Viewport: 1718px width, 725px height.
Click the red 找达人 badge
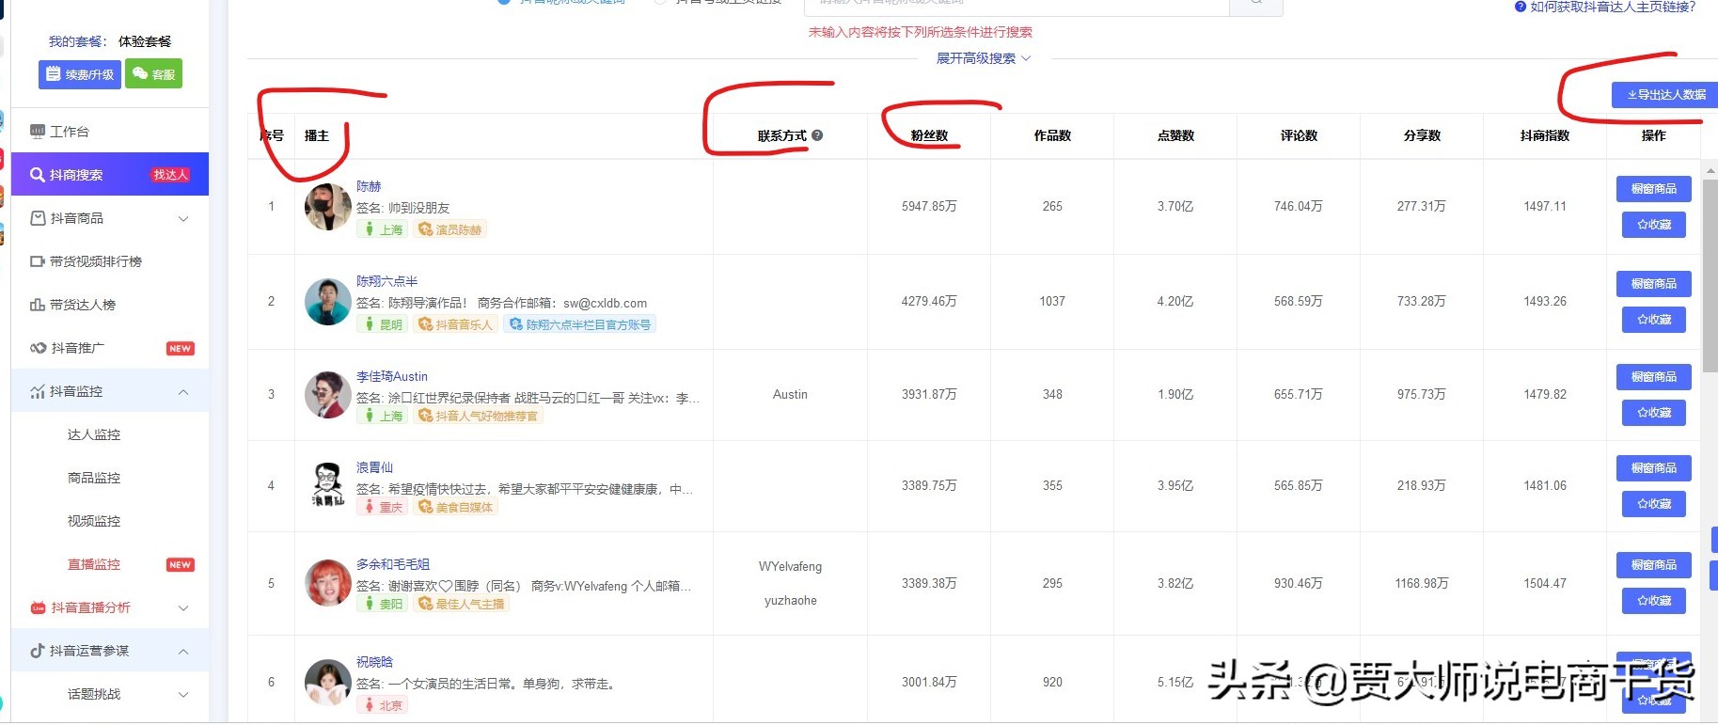coord(171,175)
